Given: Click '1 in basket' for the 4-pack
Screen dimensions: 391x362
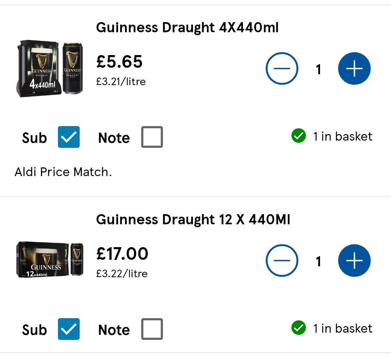Looking at the screenshot, I should [342, 136].
